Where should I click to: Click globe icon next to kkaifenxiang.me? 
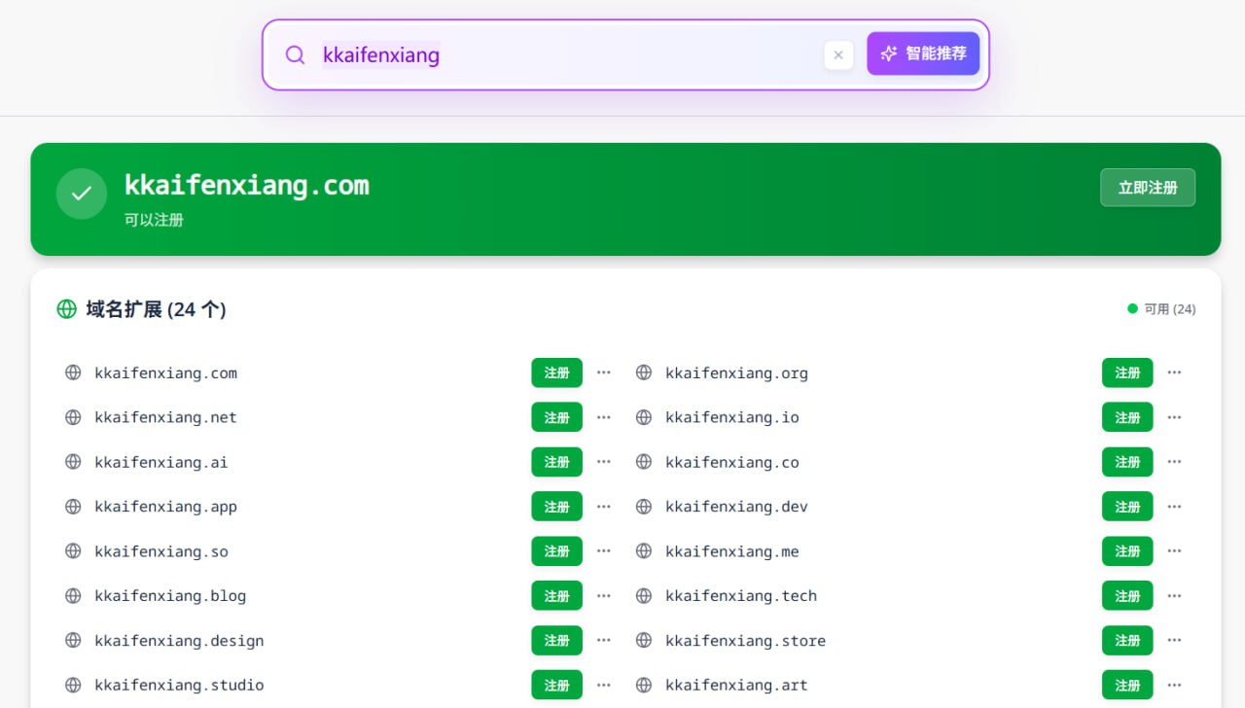tap(644, 551)
